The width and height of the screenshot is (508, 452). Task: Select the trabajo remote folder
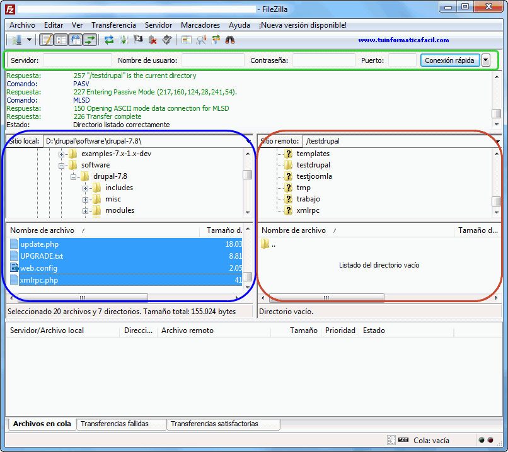click(x=308, y=199)
